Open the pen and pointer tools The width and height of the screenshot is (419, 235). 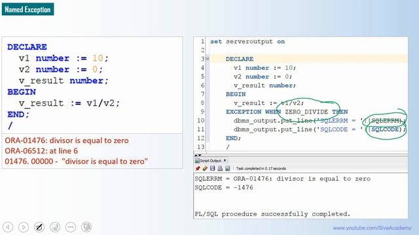39,227
